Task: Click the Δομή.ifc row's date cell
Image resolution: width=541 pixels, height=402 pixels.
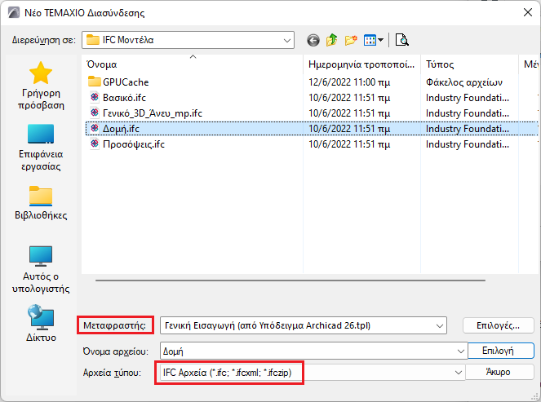Action: [349, 129]
